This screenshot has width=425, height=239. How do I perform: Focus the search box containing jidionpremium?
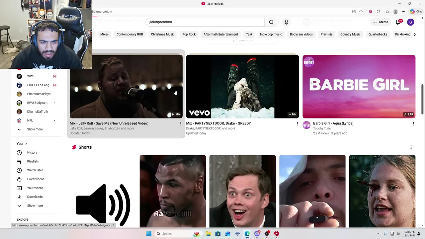point(205,22)
